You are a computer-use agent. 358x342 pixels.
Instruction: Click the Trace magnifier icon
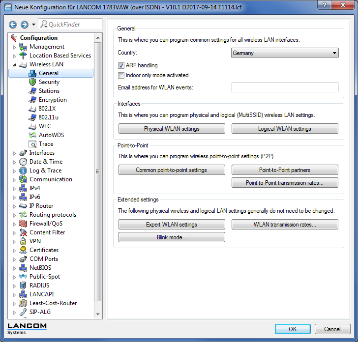(x=32, y=144)
